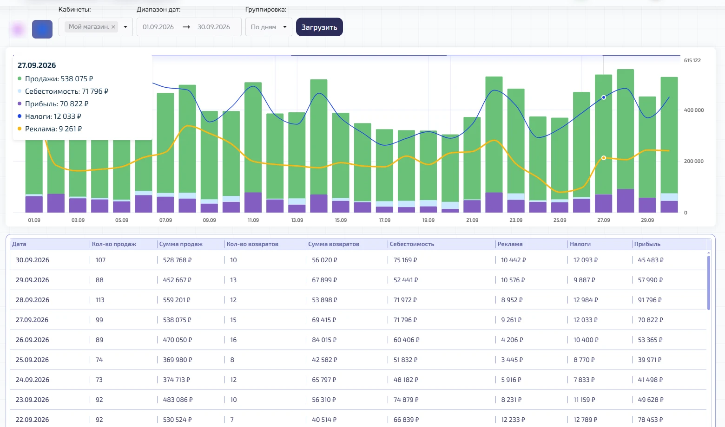The height and width of the screenshot is (427, 725).
Task: Edit start date 01.09.2026 field
Action: [158, 27]
